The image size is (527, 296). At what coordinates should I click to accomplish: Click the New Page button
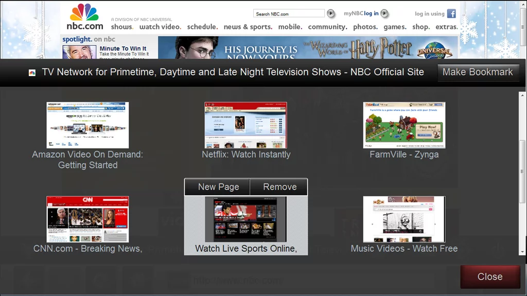(x=218, y=187)
